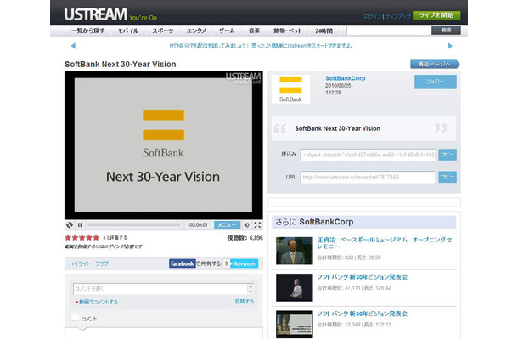
Task: Click the green ライブを開始 button
Action: coord(436,15)
